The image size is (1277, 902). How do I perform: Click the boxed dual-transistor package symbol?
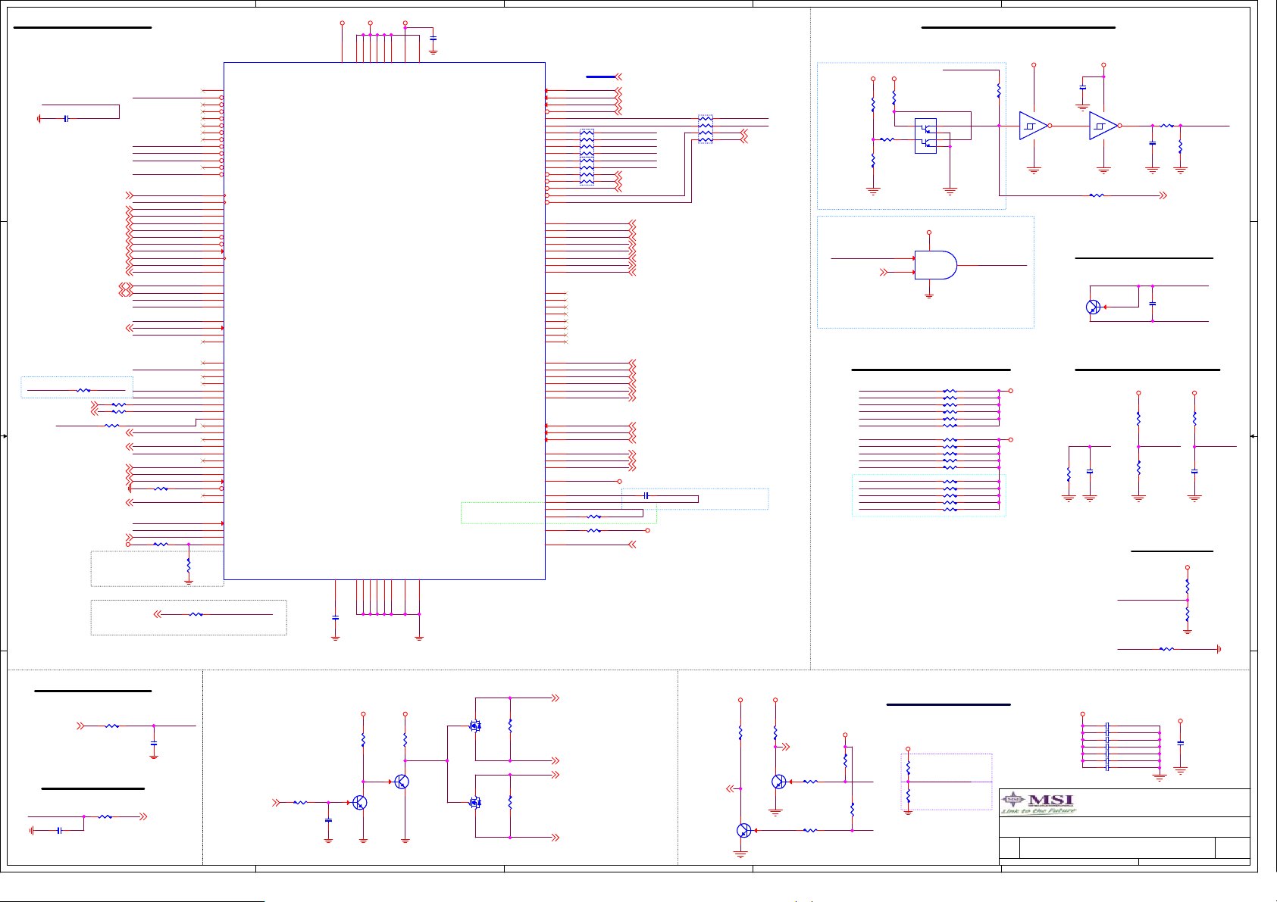925,136
